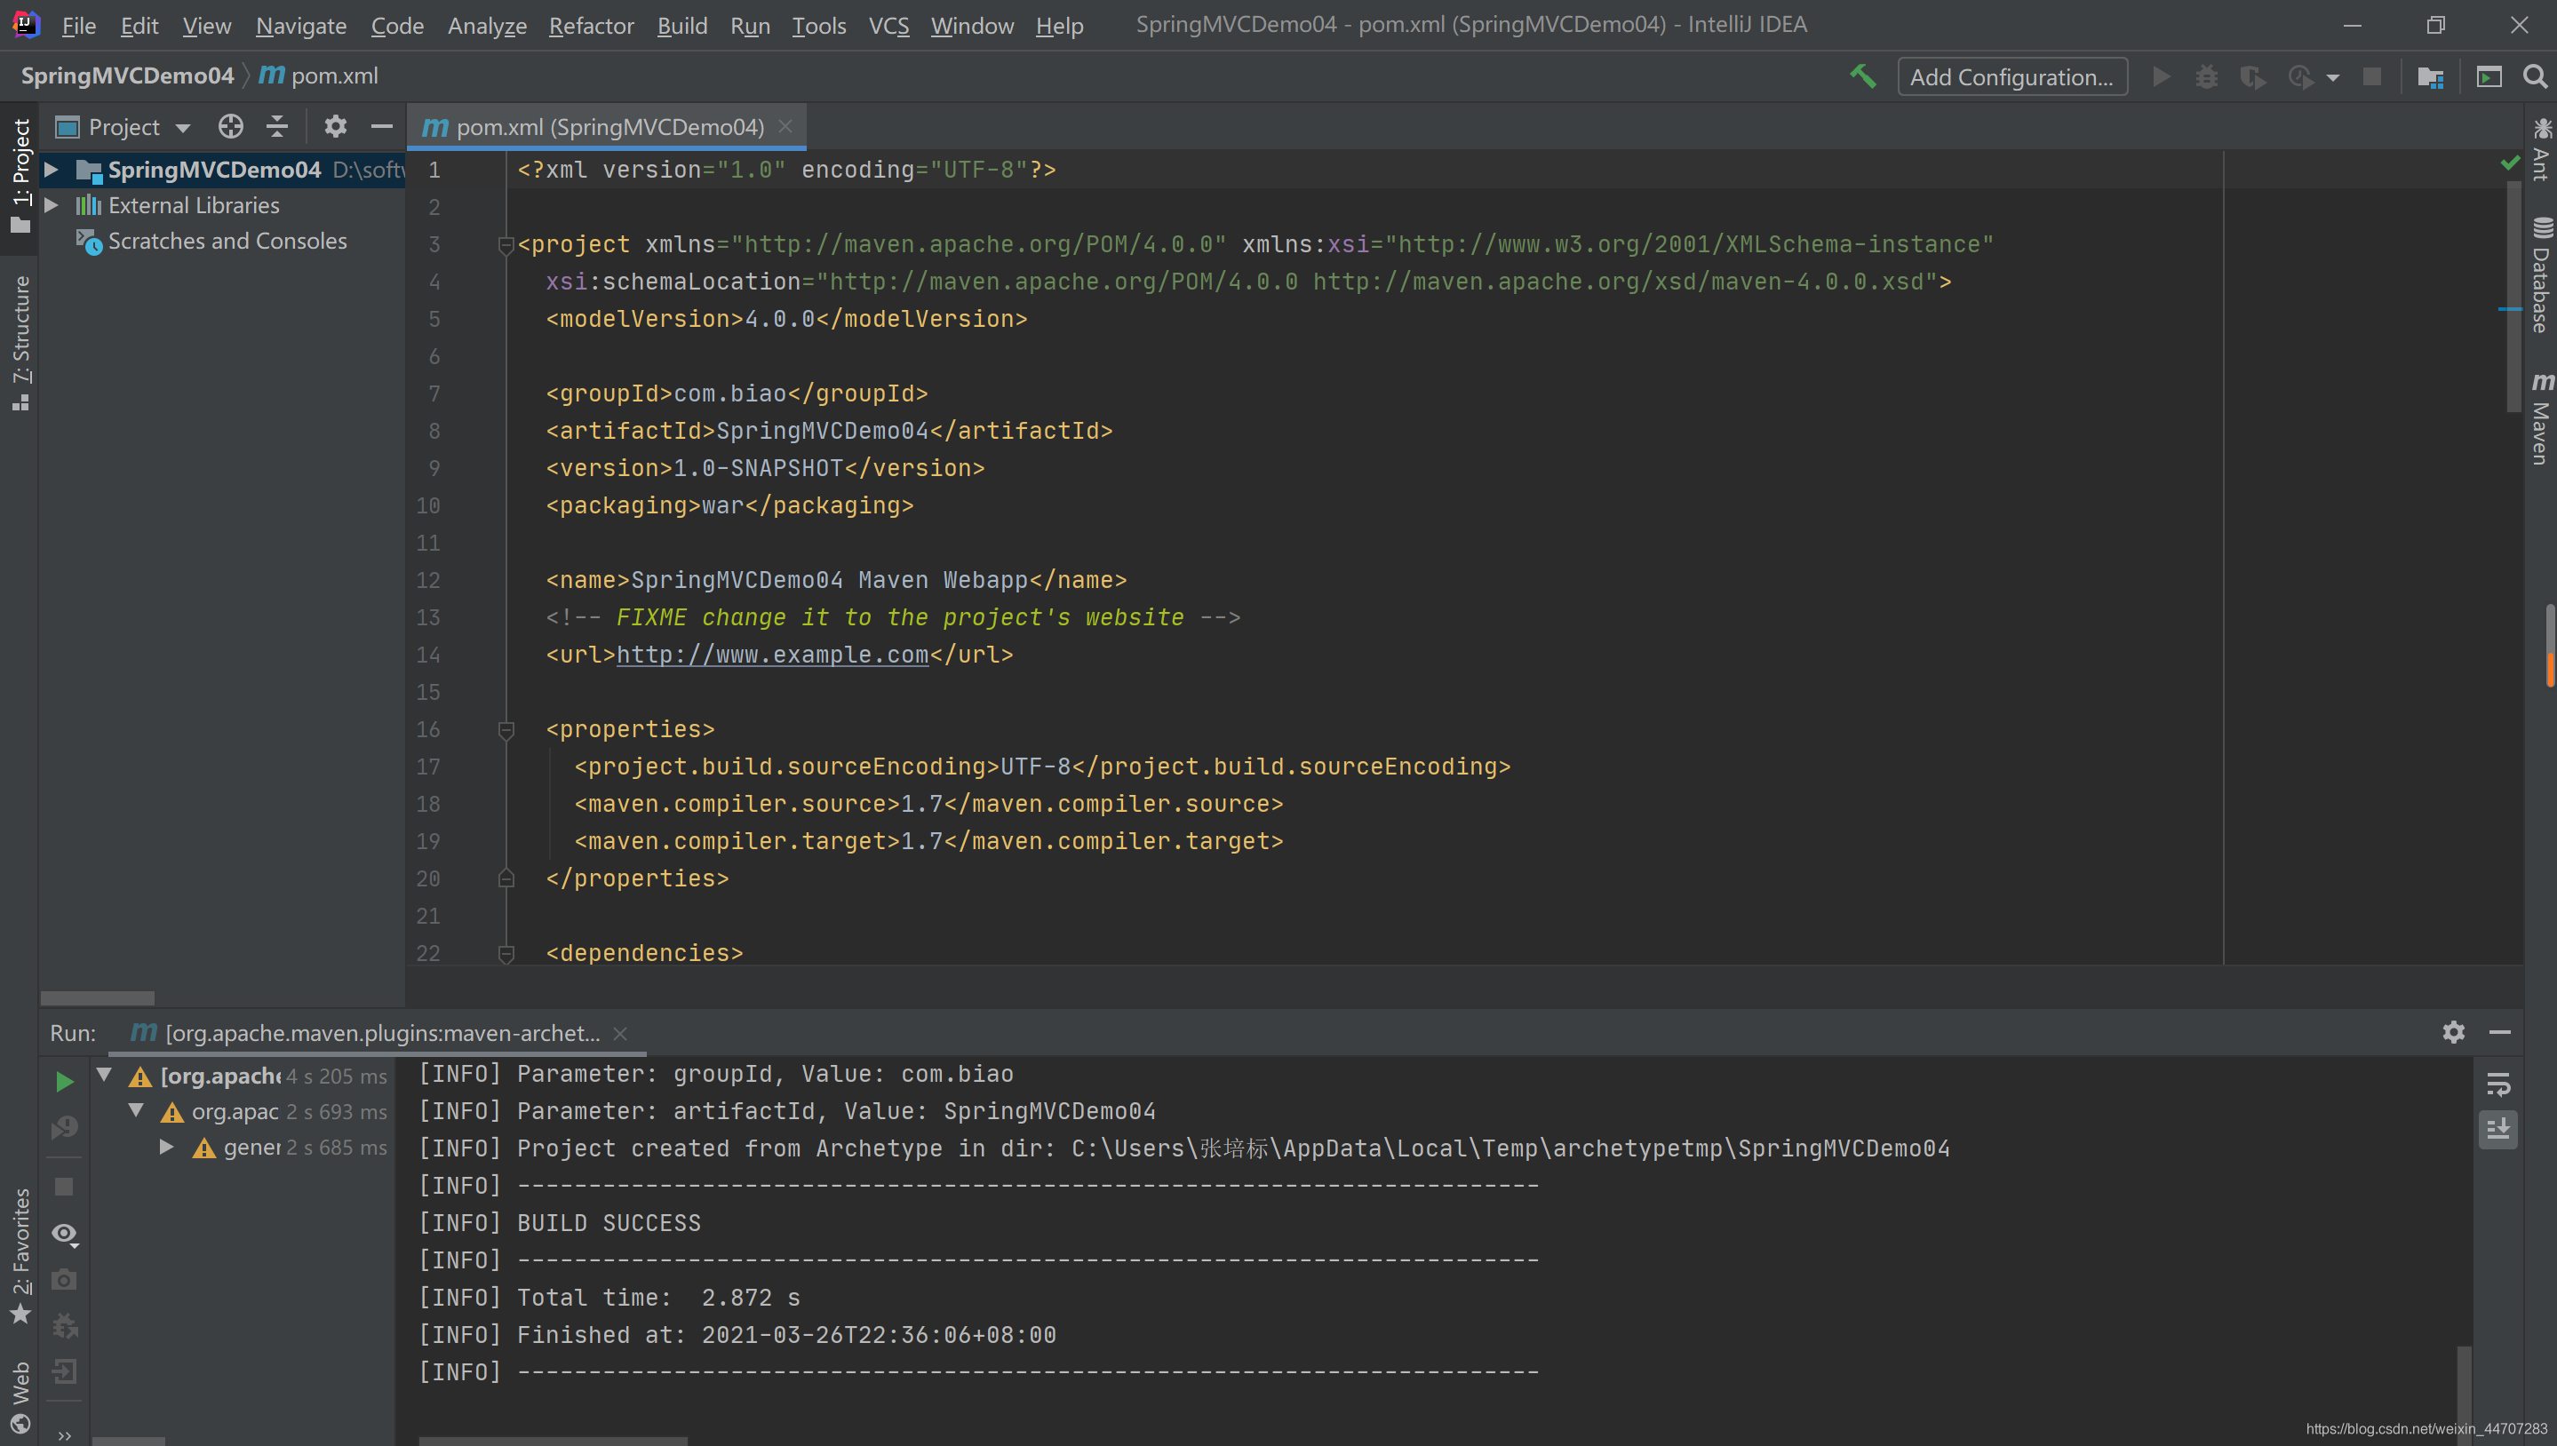This screenshot has width=2557, height=1446.
Task: Collapse the org.apac 2 s 693 ms node
Action: click(x=136, y=1109)
